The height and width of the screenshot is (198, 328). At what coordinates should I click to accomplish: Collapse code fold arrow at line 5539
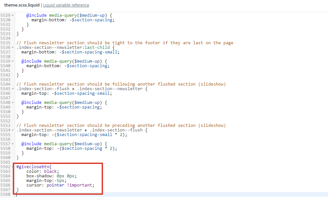point(13,62)
